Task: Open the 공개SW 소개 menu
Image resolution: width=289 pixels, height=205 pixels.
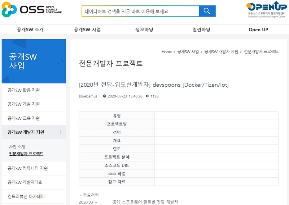Action: [x=30, y=30]
